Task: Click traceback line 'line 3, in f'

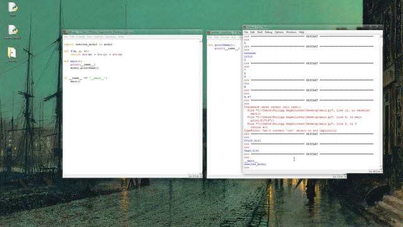Action: click(x=302, y=124)
